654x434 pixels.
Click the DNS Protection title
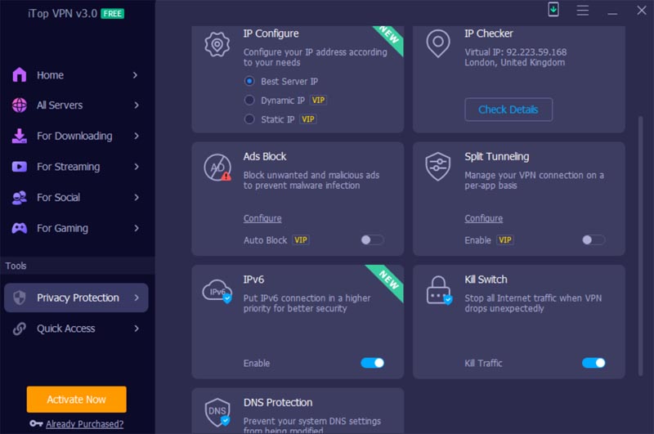coord(278,402)
